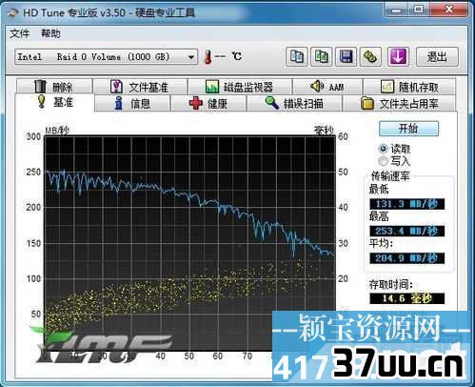Viewport: 475px width, 387px height.
Task: Click the maximum value 253.4 MB/秒
Action: [x=406, y=231]
